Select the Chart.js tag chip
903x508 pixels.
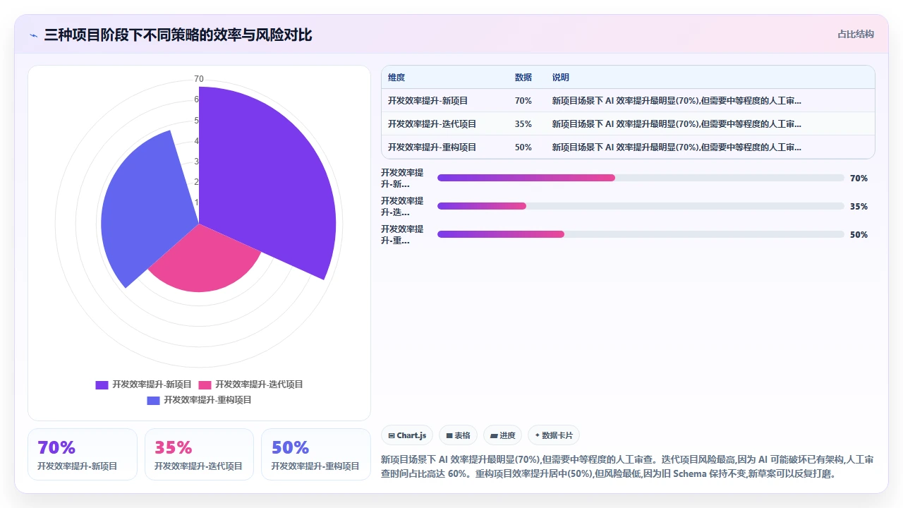tap(407, 435)
